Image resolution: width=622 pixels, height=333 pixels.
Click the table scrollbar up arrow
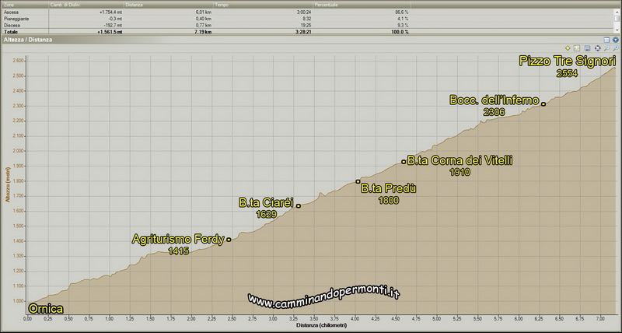click(x=617, y=12)
